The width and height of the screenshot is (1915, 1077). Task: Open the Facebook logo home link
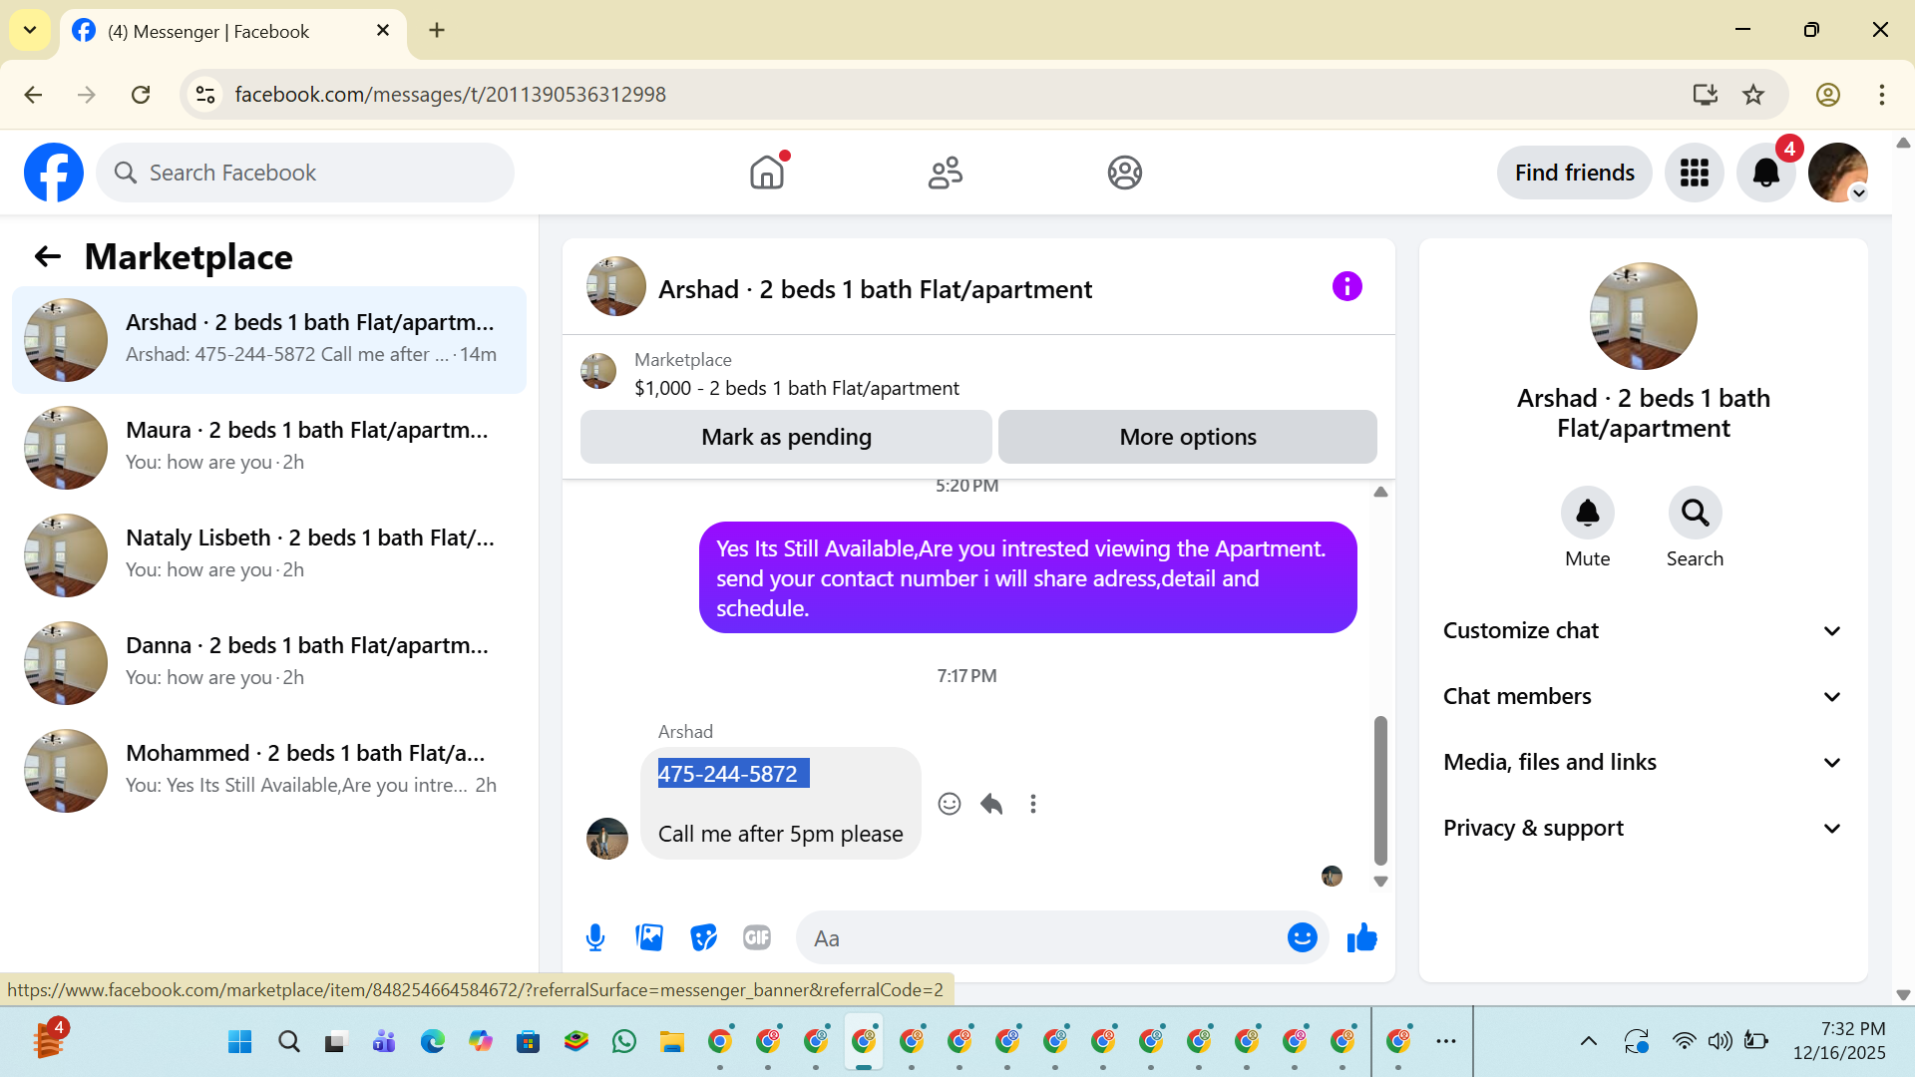click(54, 173)
